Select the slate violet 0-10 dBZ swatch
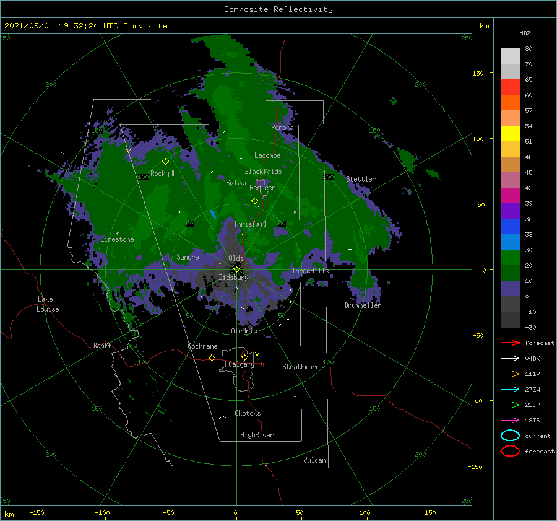 click(510, 289)
